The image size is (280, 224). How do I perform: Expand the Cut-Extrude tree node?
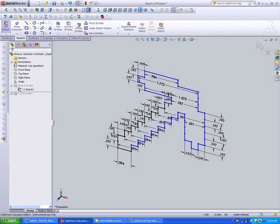pos(12,93)
